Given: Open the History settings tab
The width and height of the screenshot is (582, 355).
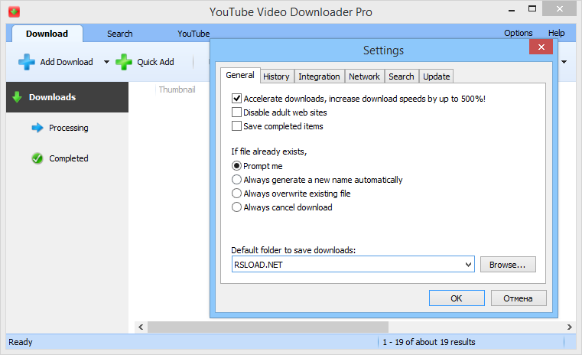Looking at the screenshot, I should (277, 77).
